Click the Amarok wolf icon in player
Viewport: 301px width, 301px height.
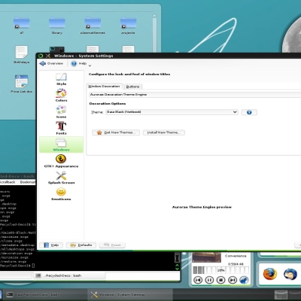(244, 280)
